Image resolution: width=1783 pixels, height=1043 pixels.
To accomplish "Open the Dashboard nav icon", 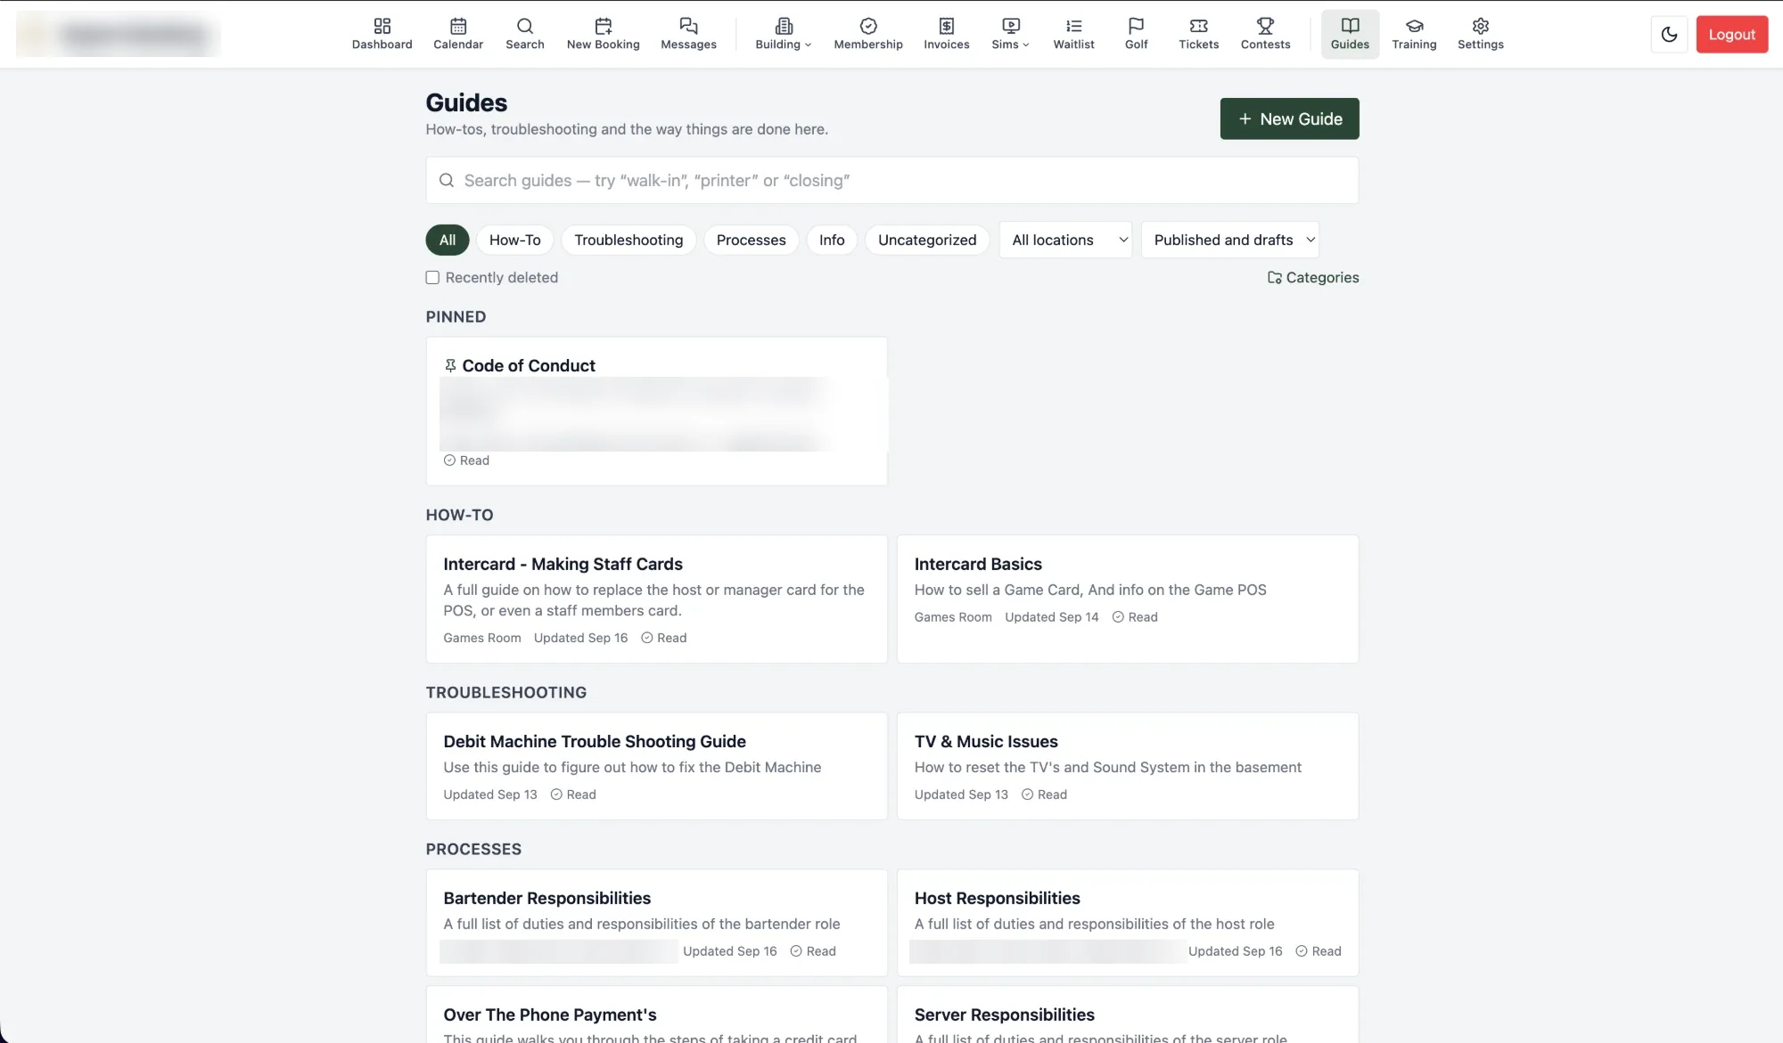I will 382,34.
